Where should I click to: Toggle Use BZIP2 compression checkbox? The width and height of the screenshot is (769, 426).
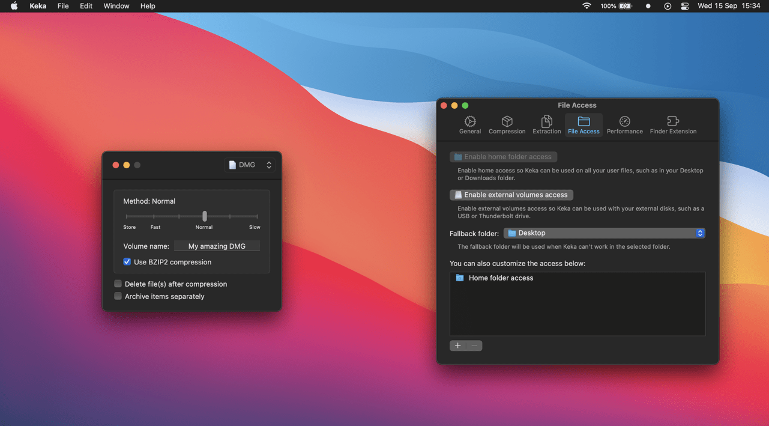tap(127, 262)
